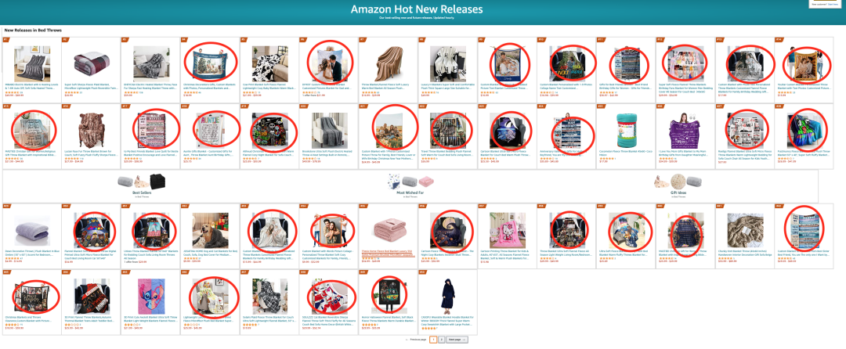Open the brown faux fur chair throw
The width and height of the screenshot is (846, 349).
91,130
